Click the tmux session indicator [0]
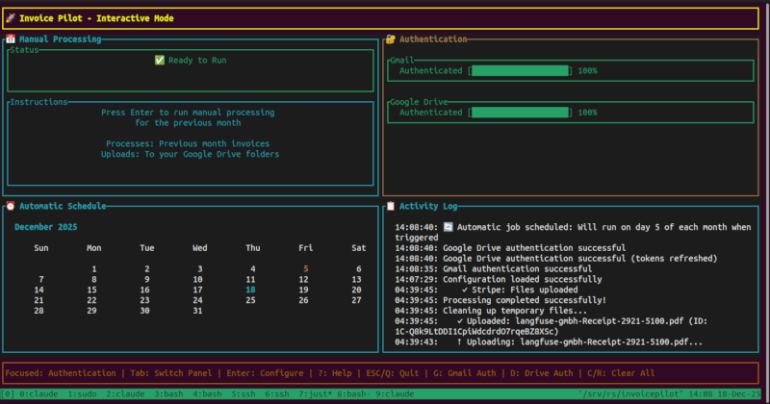This screenshot has width=770, height=404. coord(8,393)
